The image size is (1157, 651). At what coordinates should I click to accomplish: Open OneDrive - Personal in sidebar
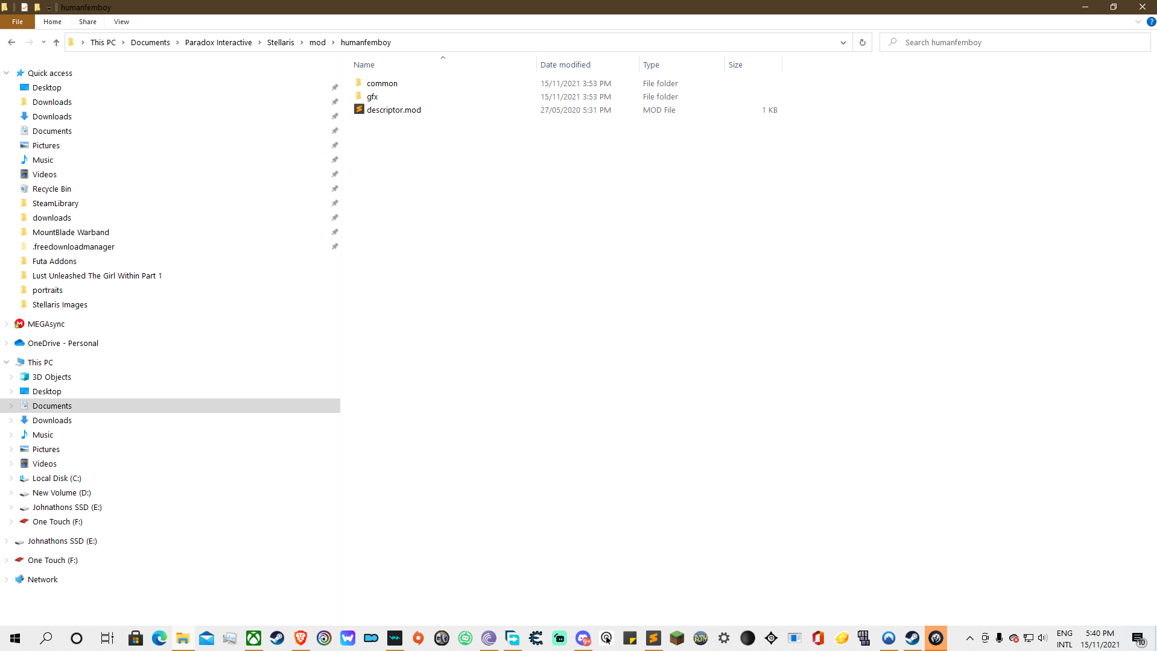click(x=63, y=343)
